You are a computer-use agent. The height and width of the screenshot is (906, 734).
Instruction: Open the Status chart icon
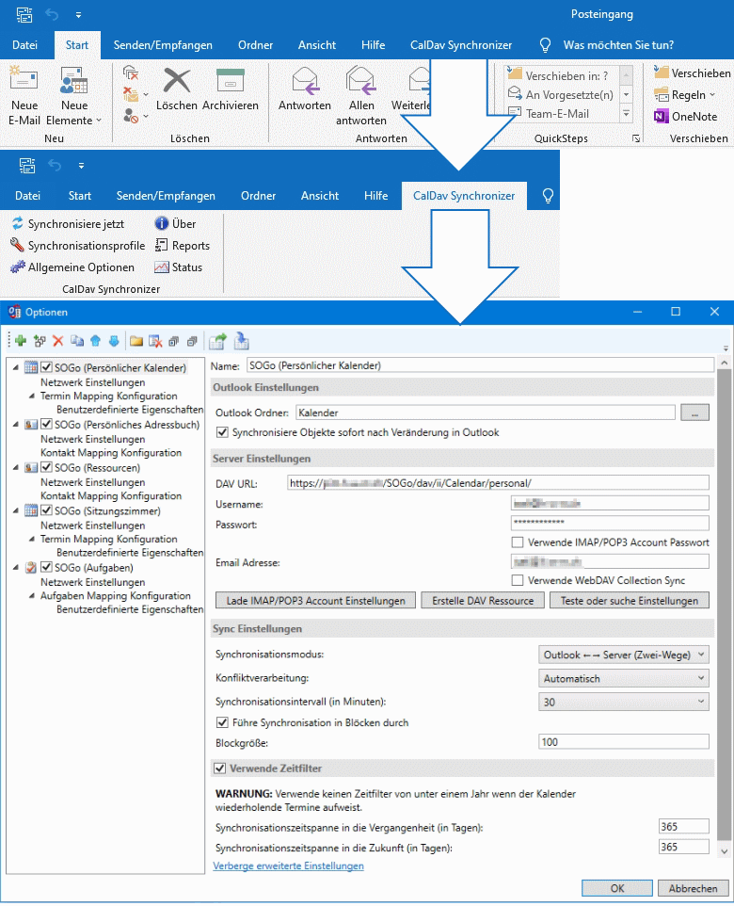[161, 267]
